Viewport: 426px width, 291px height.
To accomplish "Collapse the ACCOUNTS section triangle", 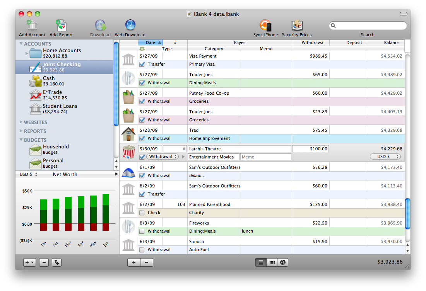I will 21,43.
